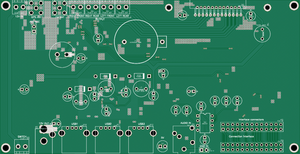The width and height of the screenshot is (300, 154).
Task: Select the FM ANT connector footprint
Action: [x=59, y=8]
